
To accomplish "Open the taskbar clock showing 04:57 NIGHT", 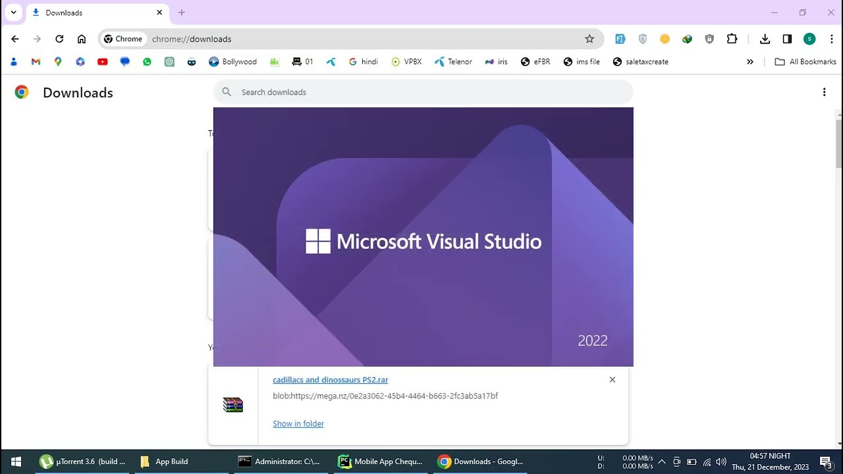I will (x=770, y=461).
